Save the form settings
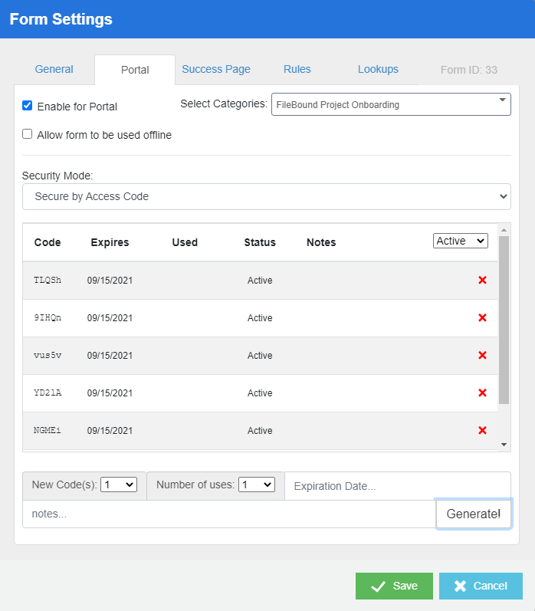The height and width of the screenshot is (611, 535). pos(394,586)
